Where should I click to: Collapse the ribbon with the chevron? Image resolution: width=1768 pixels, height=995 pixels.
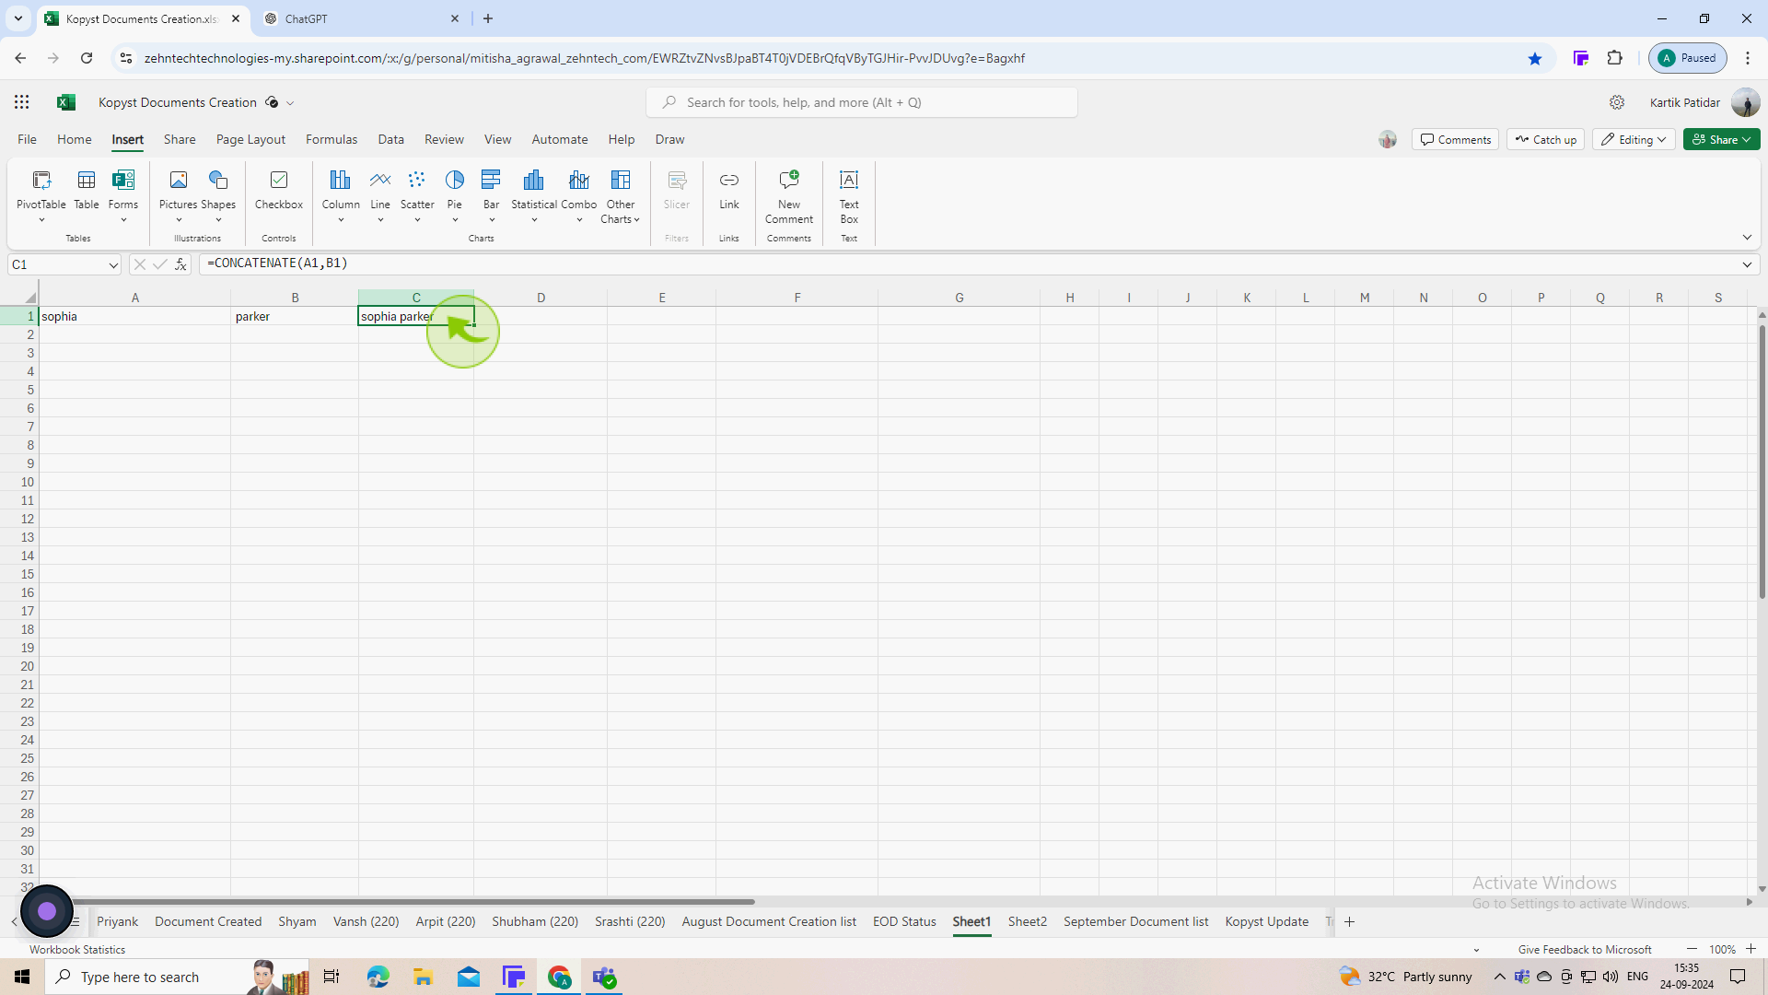[x=1747, y=238]
